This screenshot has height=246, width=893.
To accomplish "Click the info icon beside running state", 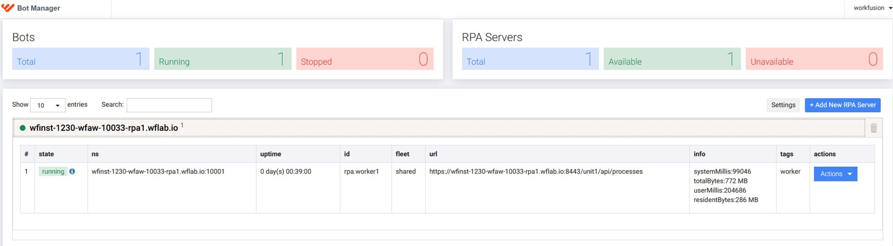I will pyautogui.click(x=72, y=172).
